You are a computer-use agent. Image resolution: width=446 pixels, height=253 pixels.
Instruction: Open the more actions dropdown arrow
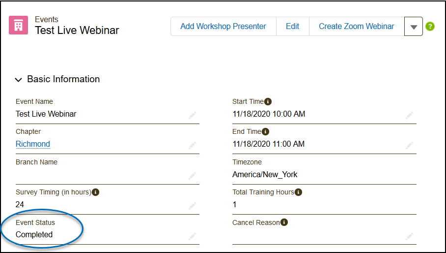[x=414, y=27]
